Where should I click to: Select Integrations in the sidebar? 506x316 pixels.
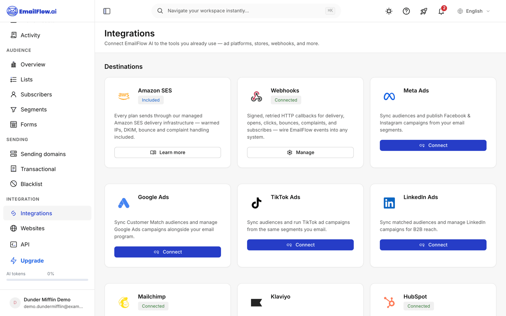click(47, 213)
